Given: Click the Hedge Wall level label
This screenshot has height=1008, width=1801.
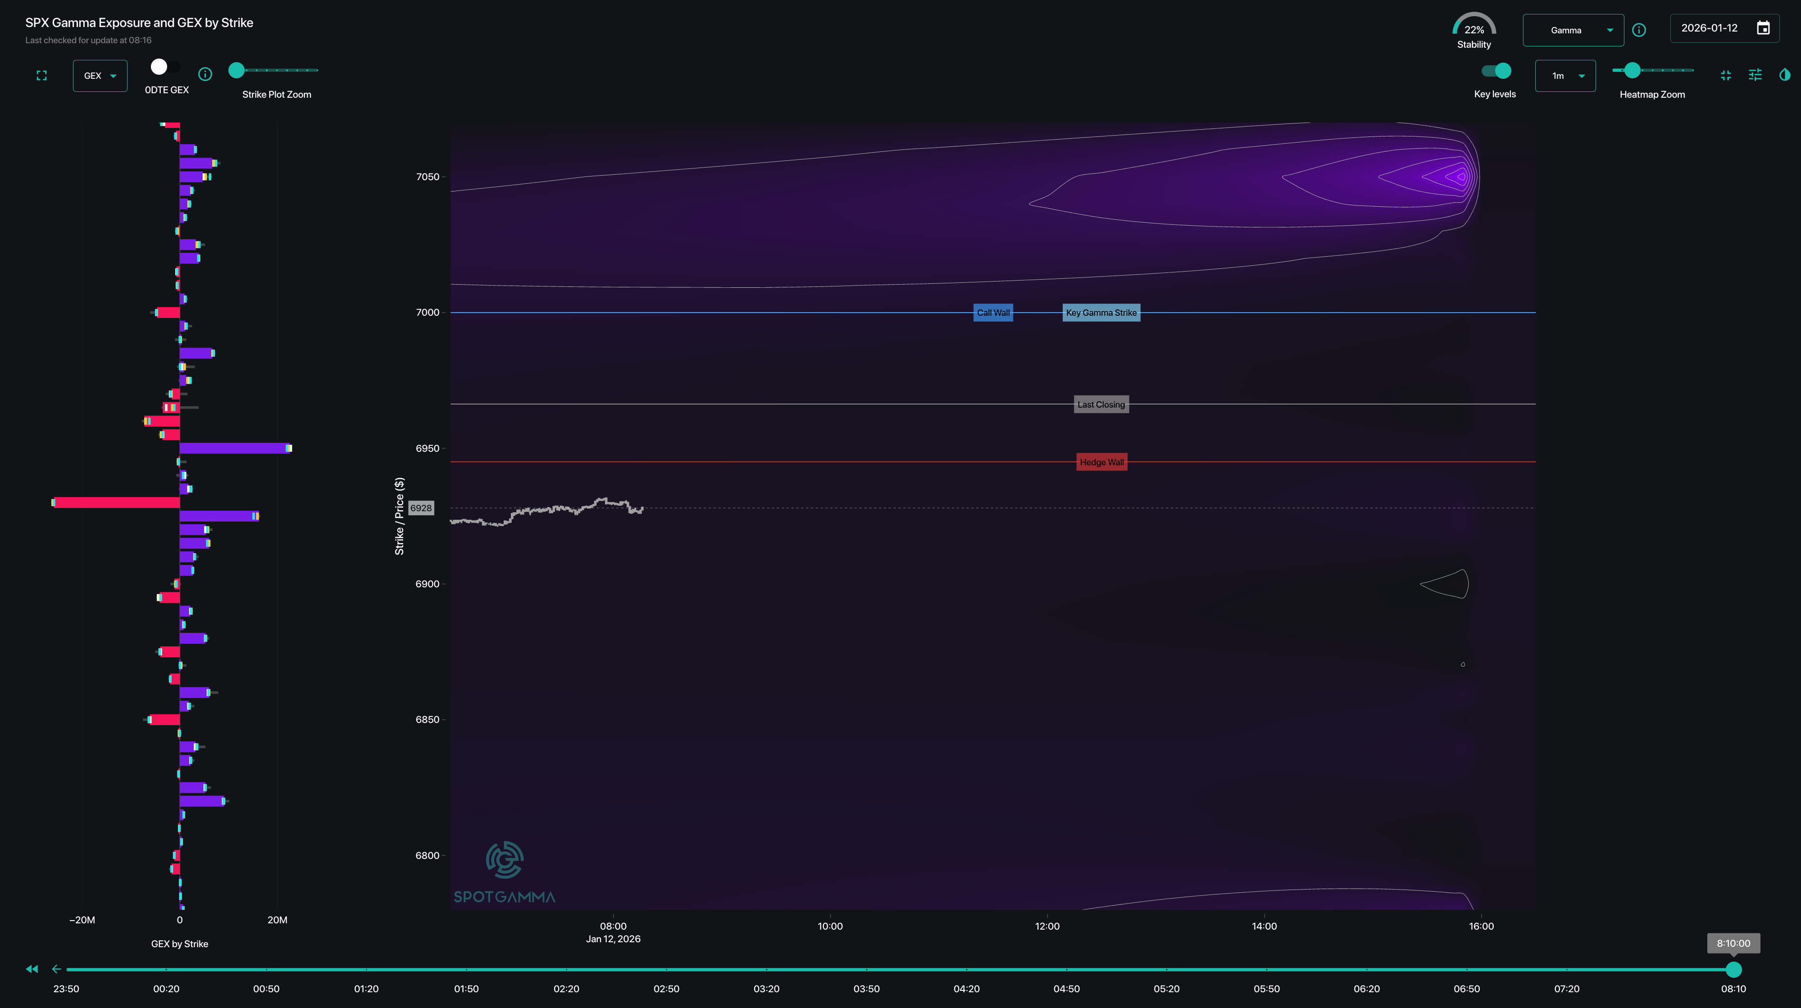Looking at the screenshot, I should tap(1101, 462).
